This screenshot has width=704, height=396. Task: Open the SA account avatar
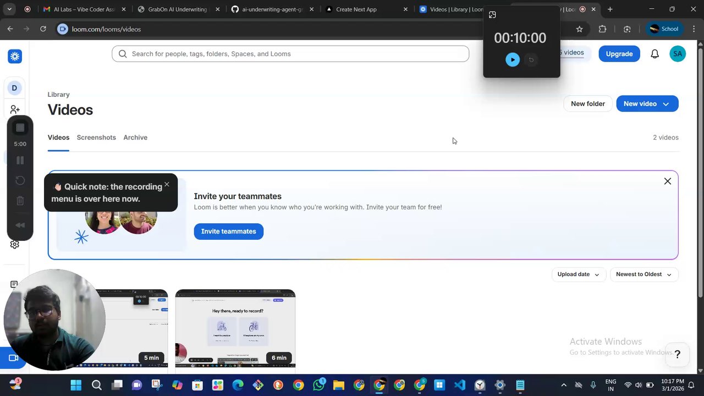tap(678, 54)
